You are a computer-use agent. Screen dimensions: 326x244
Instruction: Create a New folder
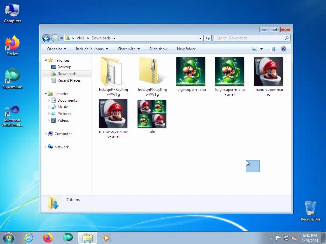186,49
